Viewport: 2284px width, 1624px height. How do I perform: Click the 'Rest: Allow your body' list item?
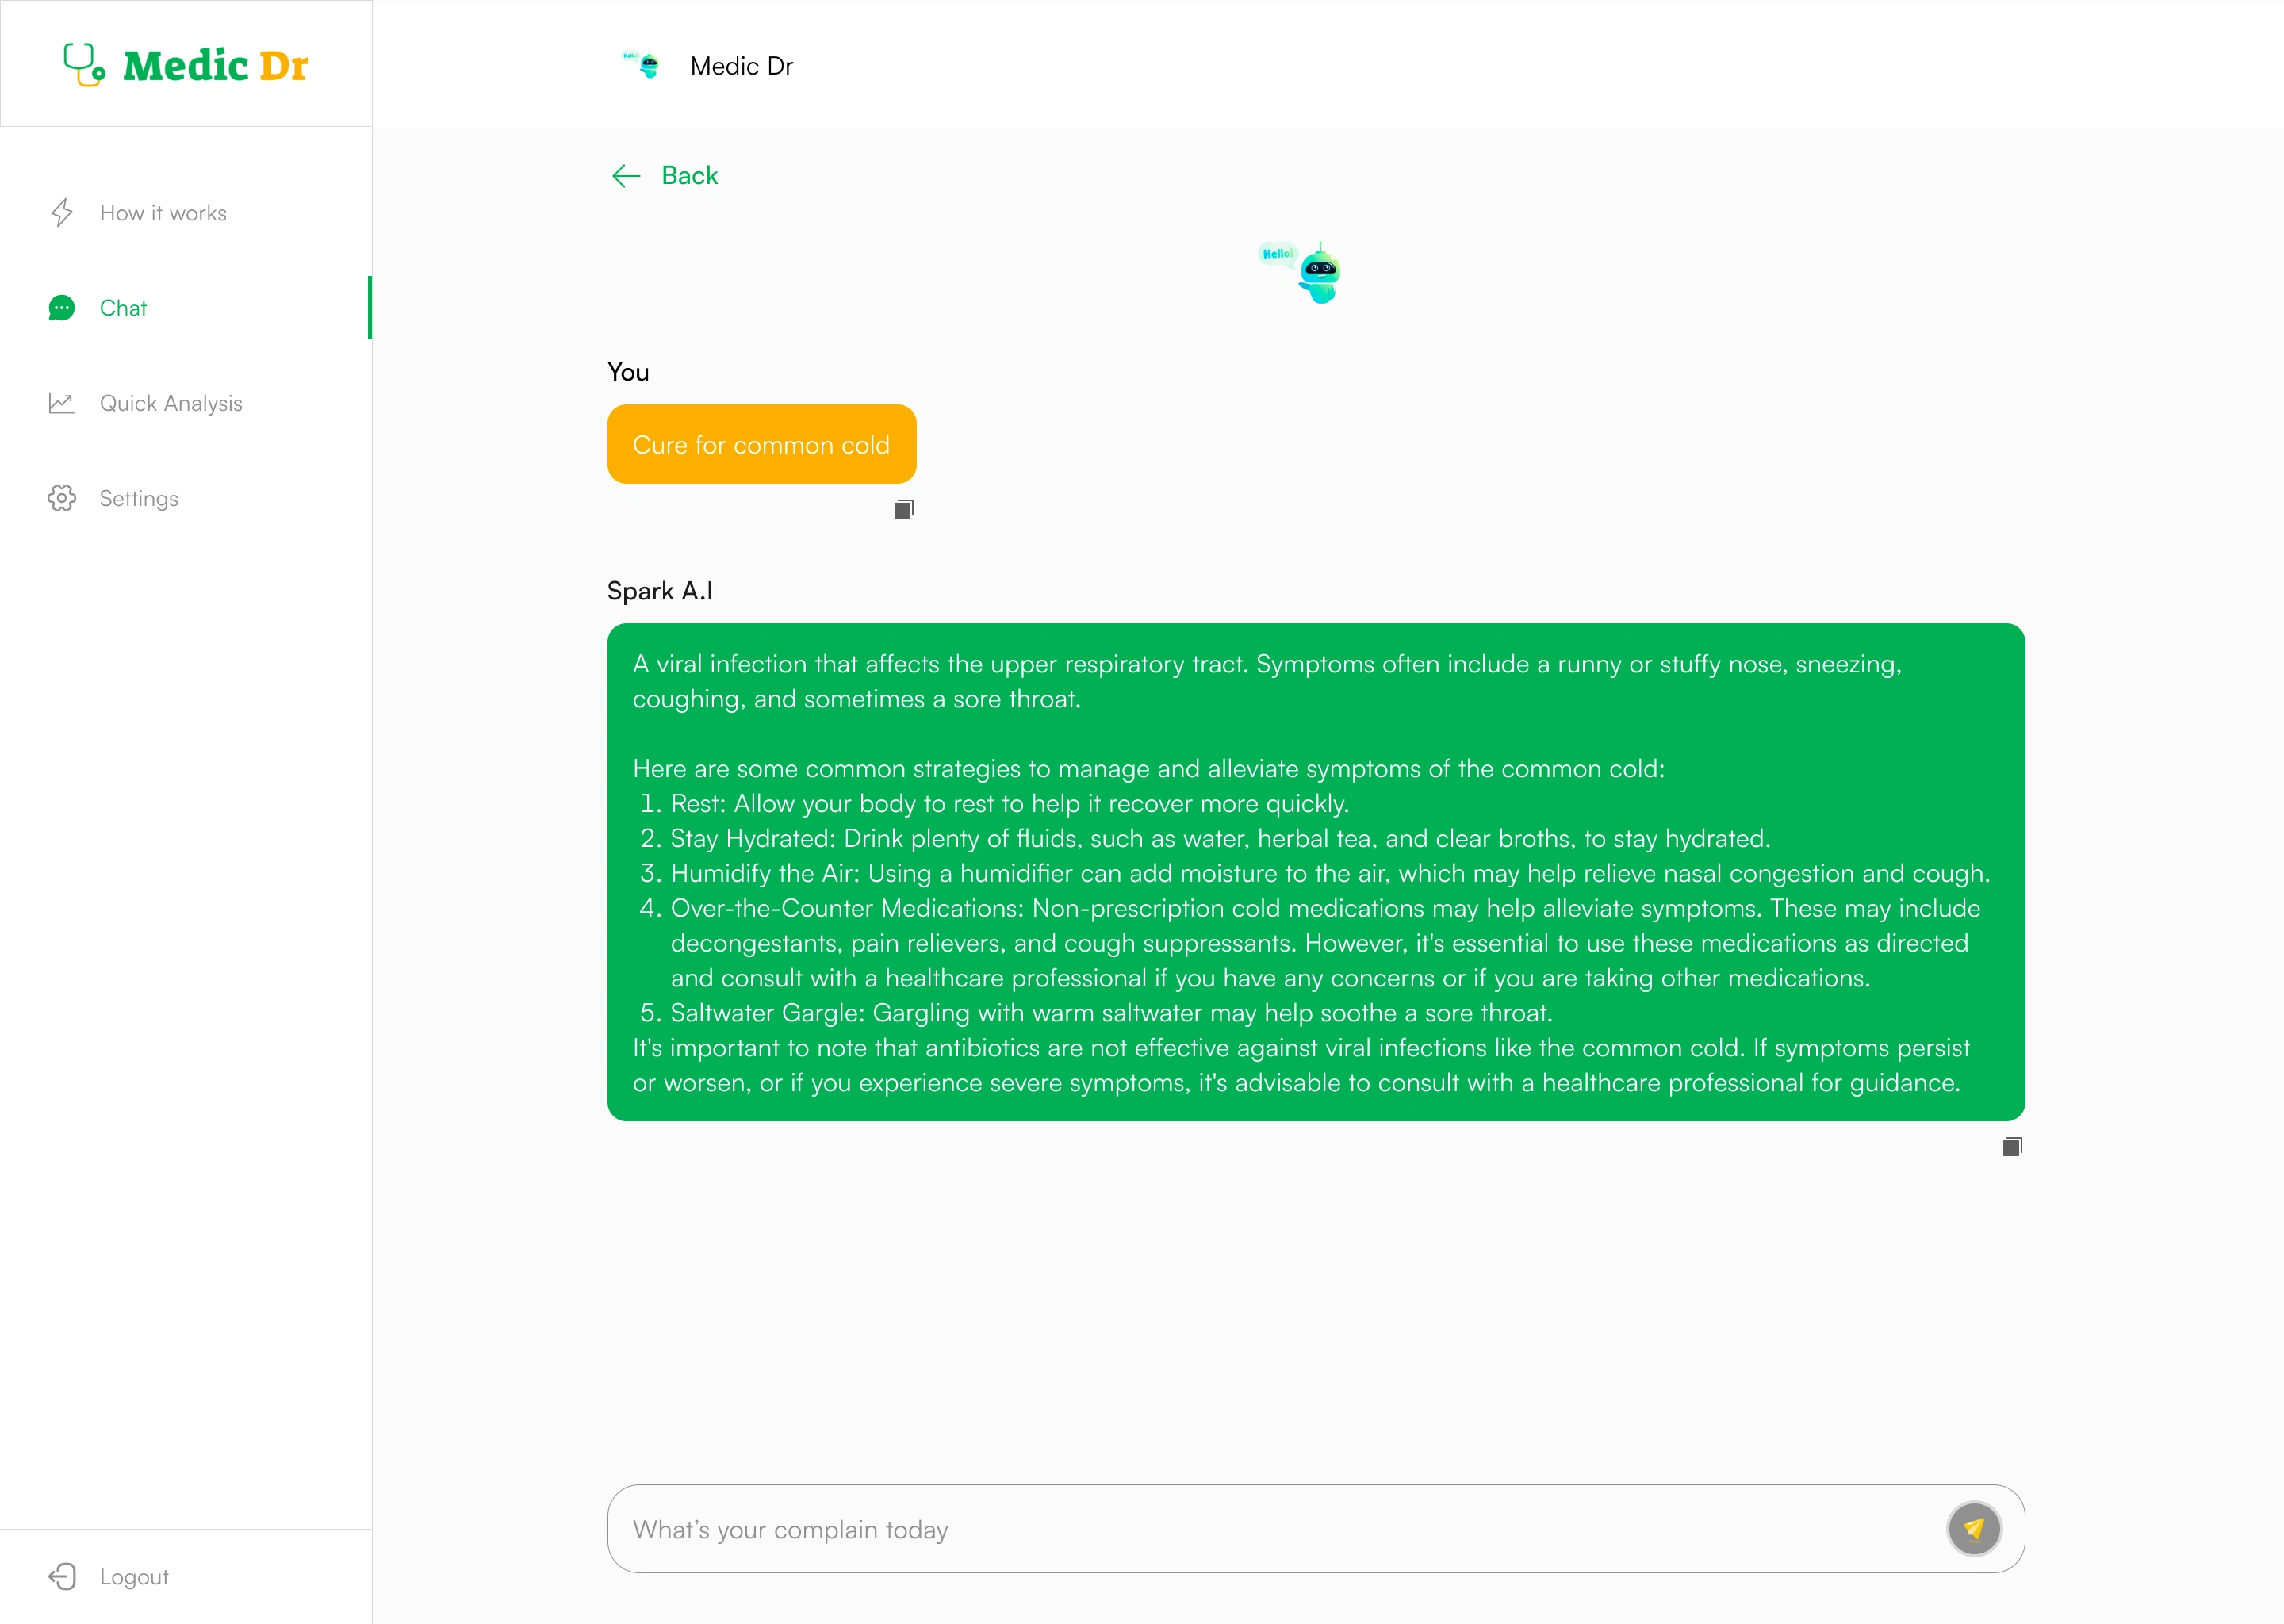tap(1010, 804)
